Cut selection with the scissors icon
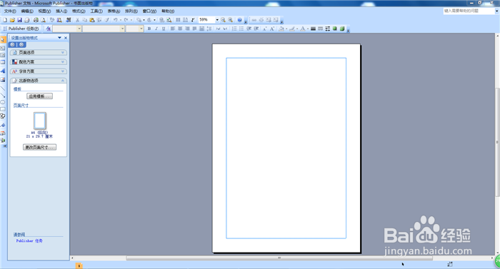 click(x=77, y=20)
